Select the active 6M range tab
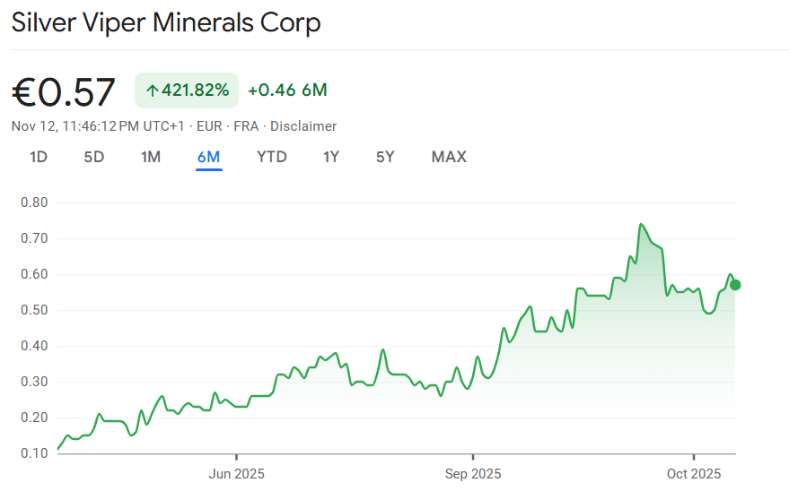789x491 pixels. pos(209,157)
